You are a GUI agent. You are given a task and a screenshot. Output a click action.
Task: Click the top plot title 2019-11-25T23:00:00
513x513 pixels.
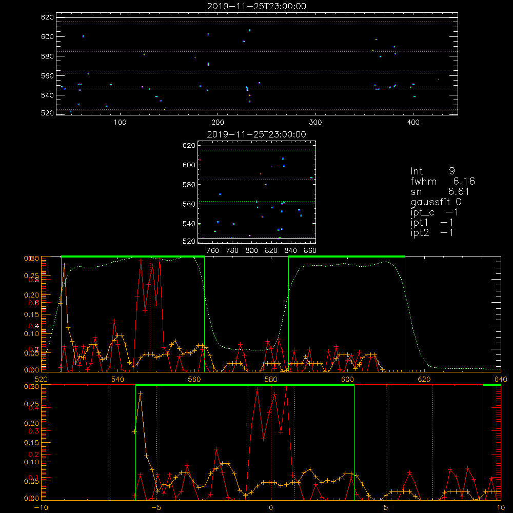click(x=256, y=6)
